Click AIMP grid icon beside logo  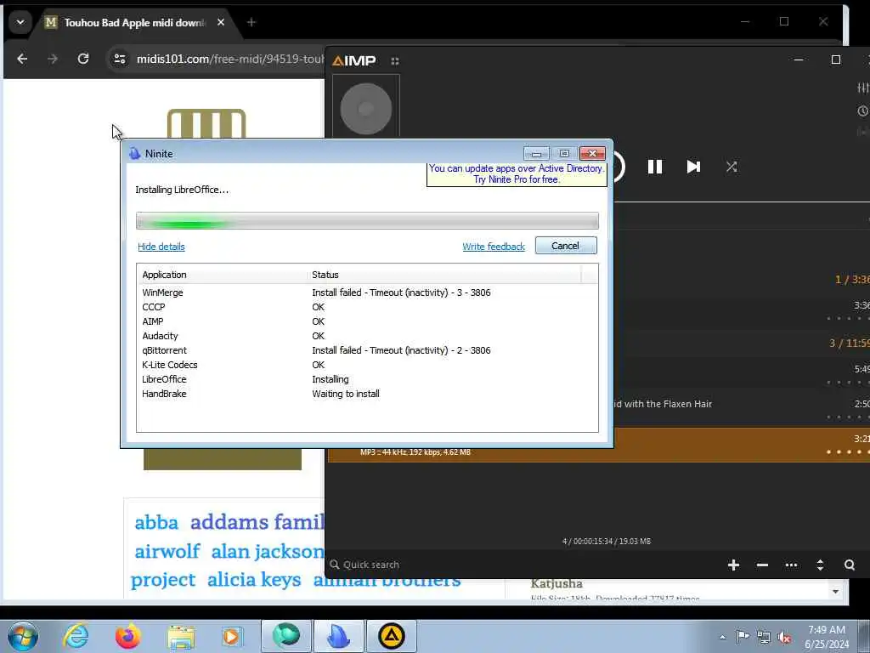coord(394,60)
